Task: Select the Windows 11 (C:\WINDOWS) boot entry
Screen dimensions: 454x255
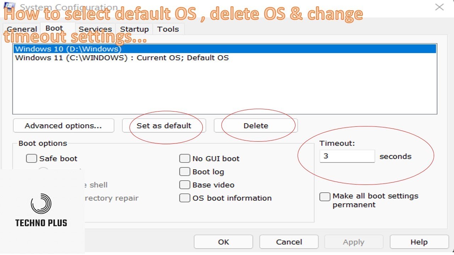Action: 225,58
